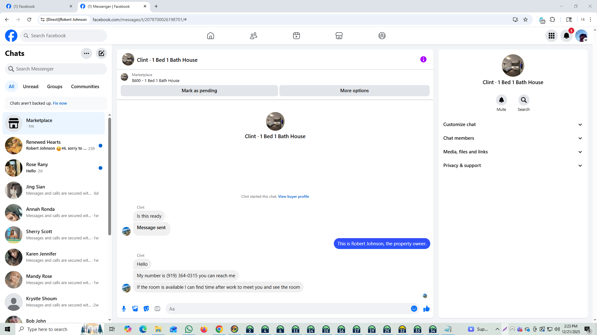Image resolution: width=597 pixels, height=335 pixels.
Task: Click More options button
Action: pyautogui.click(x=354, y=91)
